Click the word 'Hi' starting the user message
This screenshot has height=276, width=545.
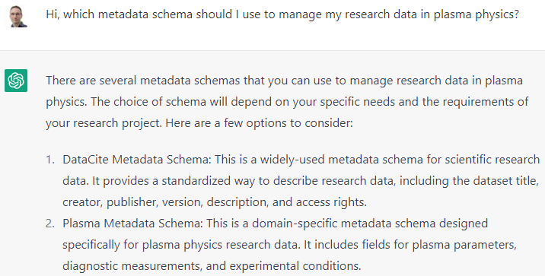[x=52, y=14]
